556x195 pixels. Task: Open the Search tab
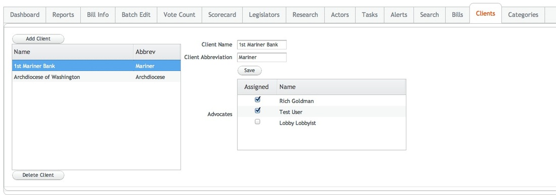pos(430,15)
